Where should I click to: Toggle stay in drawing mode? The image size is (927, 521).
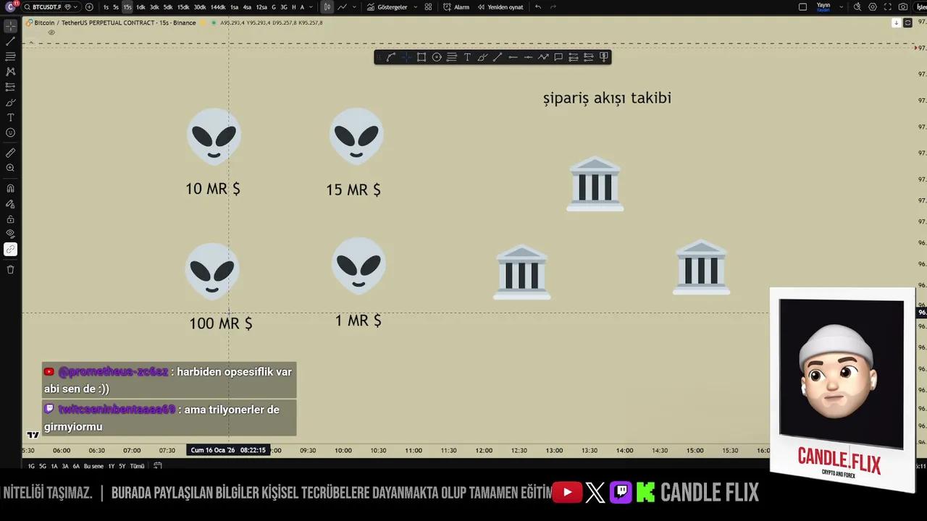coord(10,204)
